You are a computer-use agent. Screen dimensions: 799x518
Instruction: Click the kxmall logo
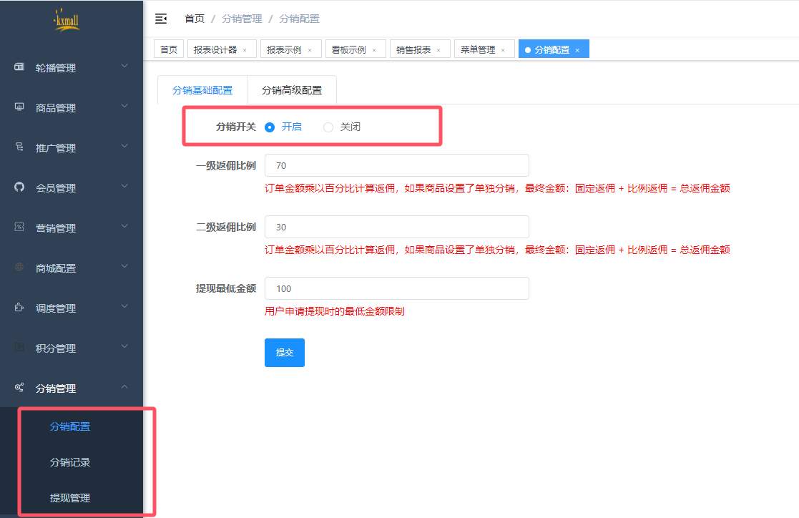coord(67,21)
